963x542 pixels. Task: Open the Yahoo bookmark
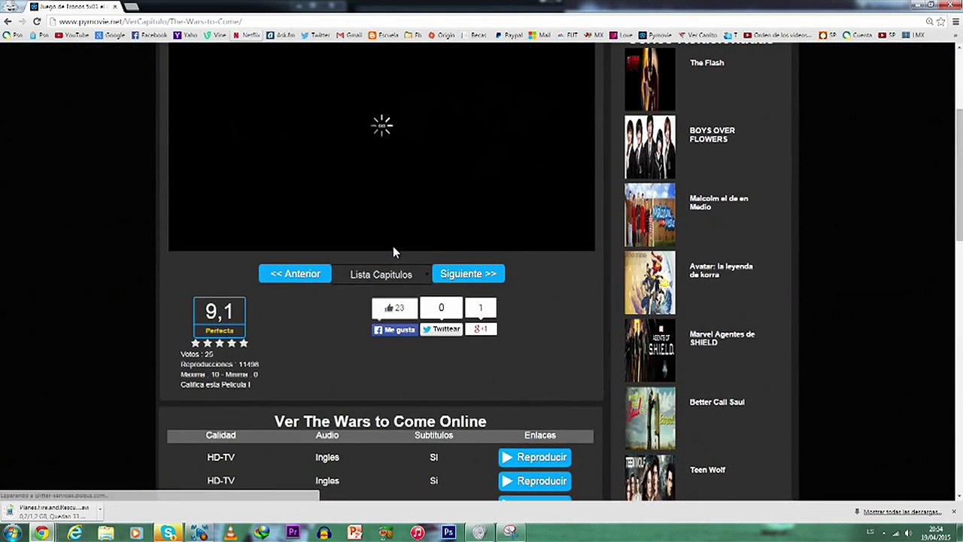coord(184,35)
